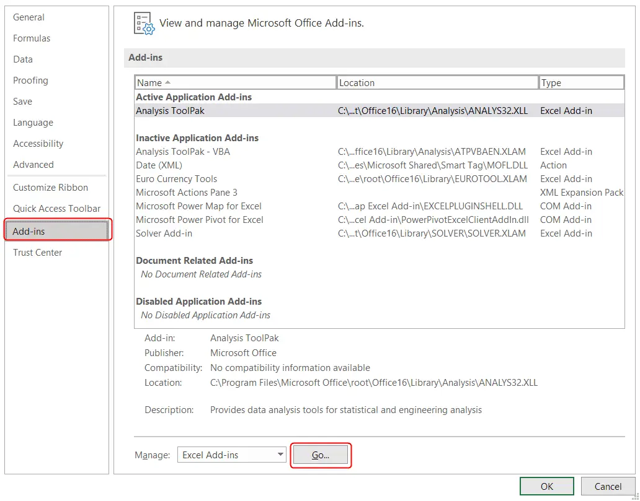This screenshot has height=501, width=640.
Task: Click the Publisher value Microsoft Office
Action: [x=243, y=353]
